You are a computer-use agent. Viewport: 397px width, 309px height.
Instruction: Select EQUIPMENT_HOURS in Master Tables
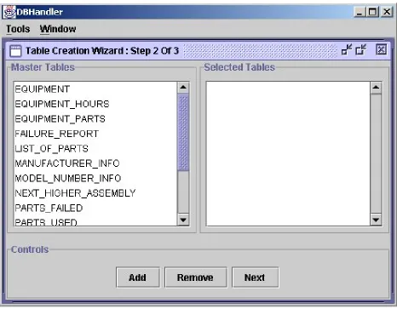pos(95,104)
